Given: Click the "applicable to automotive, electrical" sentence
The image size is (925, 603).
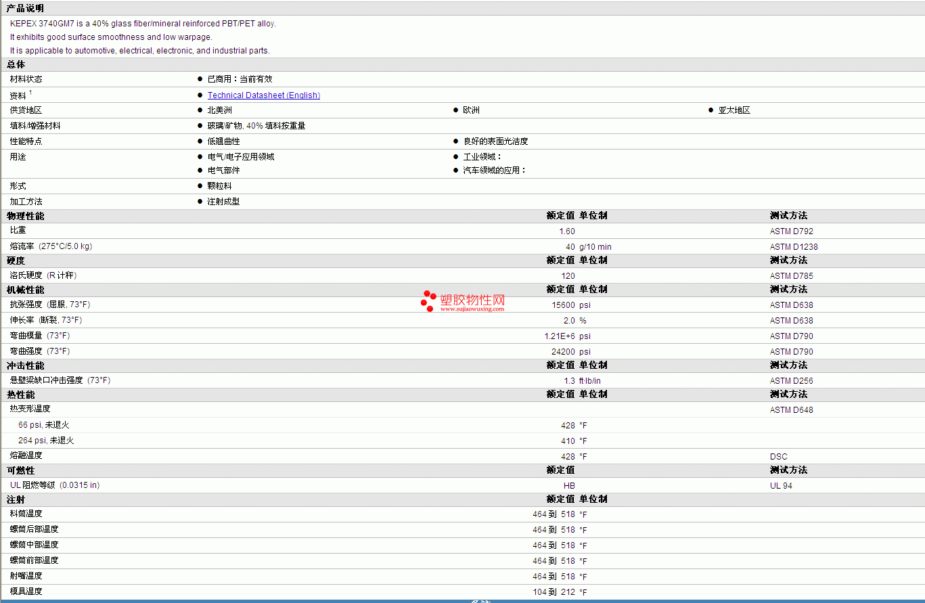Looking at the screenshot, I should coord(140,51).
